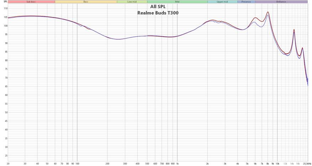This screenshot has width=312, height=166.
Task: Click the 4k frequency axis label
Action: click(x=238, y=164)
